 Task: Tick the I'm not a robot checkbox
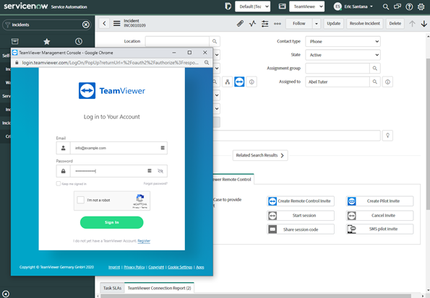coord(81,200)
